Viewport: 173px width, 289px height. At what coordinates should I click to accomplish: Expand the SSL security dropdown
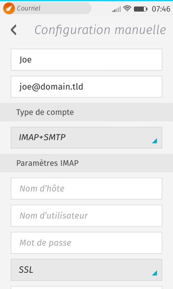click(x=86, y=270)
